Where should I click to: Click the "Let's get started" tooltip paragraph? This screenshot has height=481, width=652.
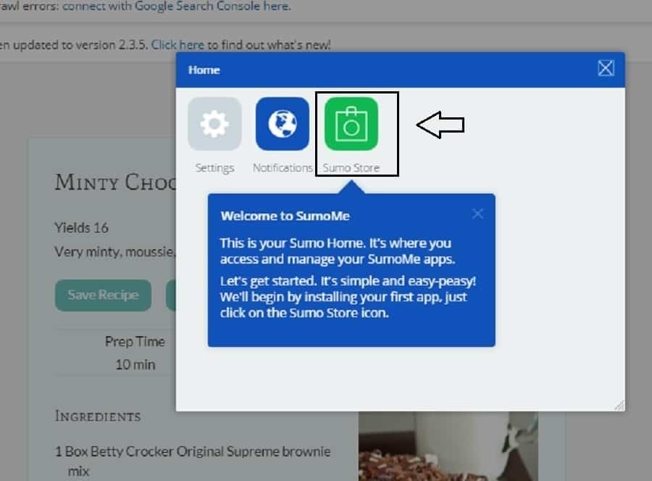(348, 296)
